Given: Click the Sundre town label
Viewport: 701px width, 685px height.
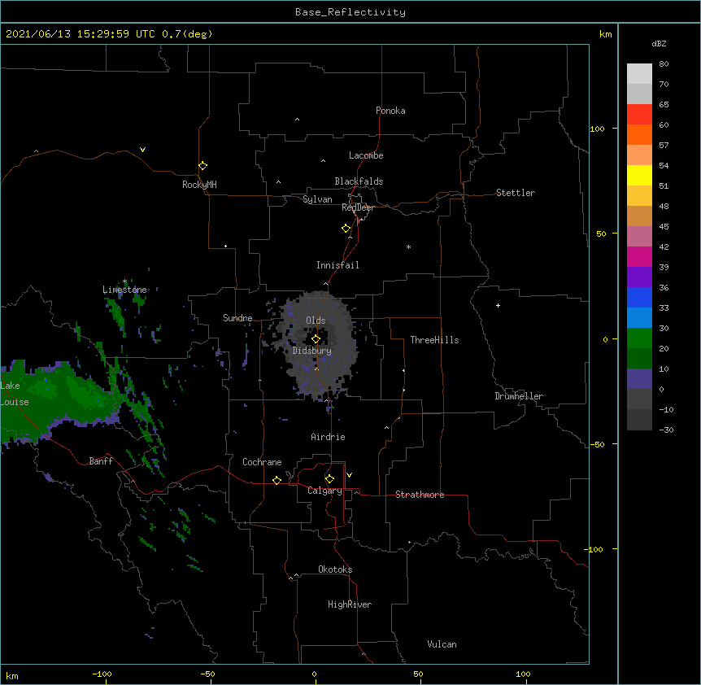Looking at the screenshot, I should coord(237,318).
